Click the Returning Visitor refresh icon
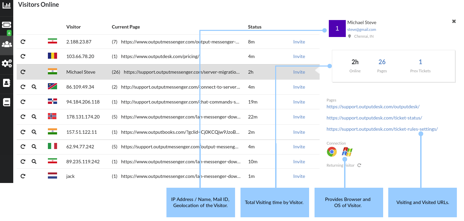Image resolution: width=464 pixels, height=221 pixels. pos(359,165)
